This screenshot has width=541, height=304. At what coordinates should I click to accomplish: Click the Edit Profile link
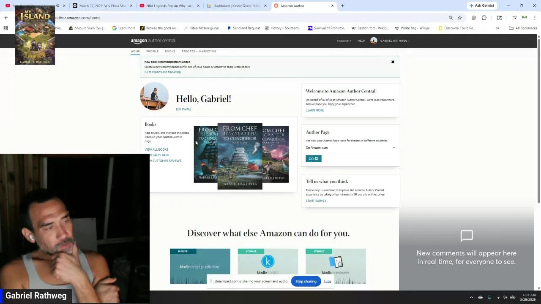pos(183,109)
